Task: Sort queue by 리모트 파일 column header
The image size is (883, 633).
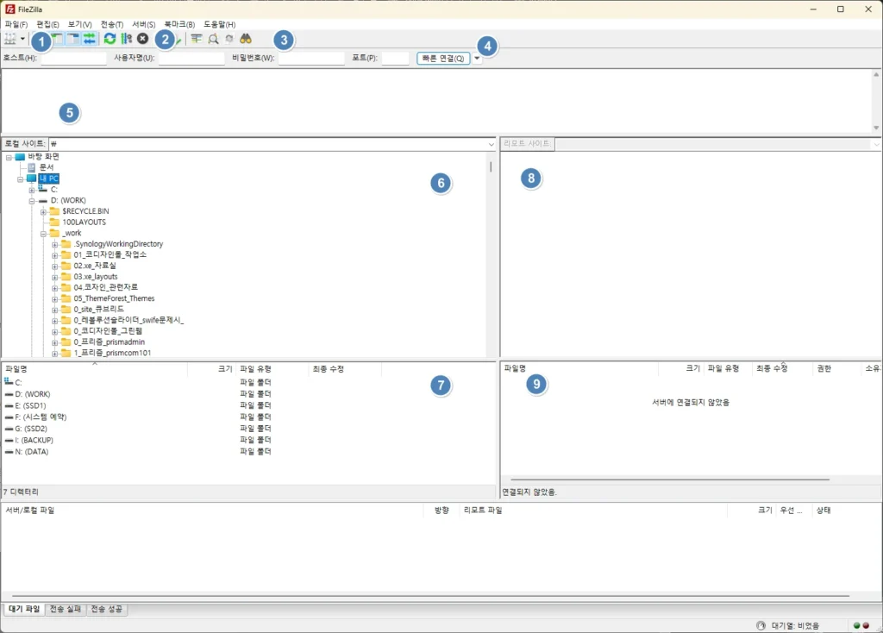Action: 593,511
